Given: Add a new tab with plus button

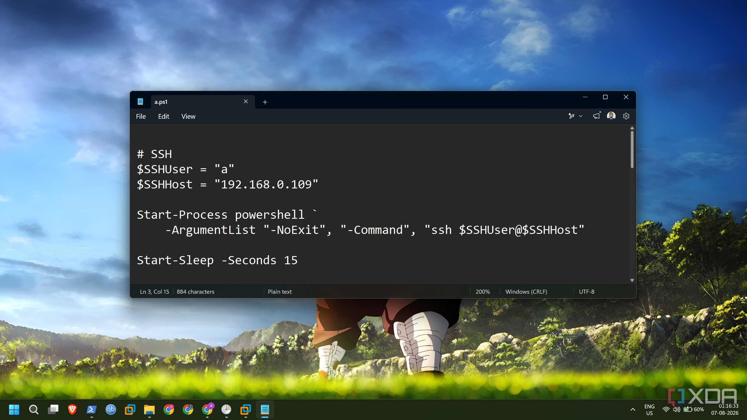Looking at the screenshot, I should tap(265, 102).
